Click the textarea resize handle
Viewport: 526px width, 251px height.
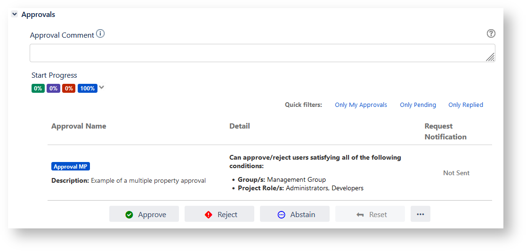pos(490,57)
